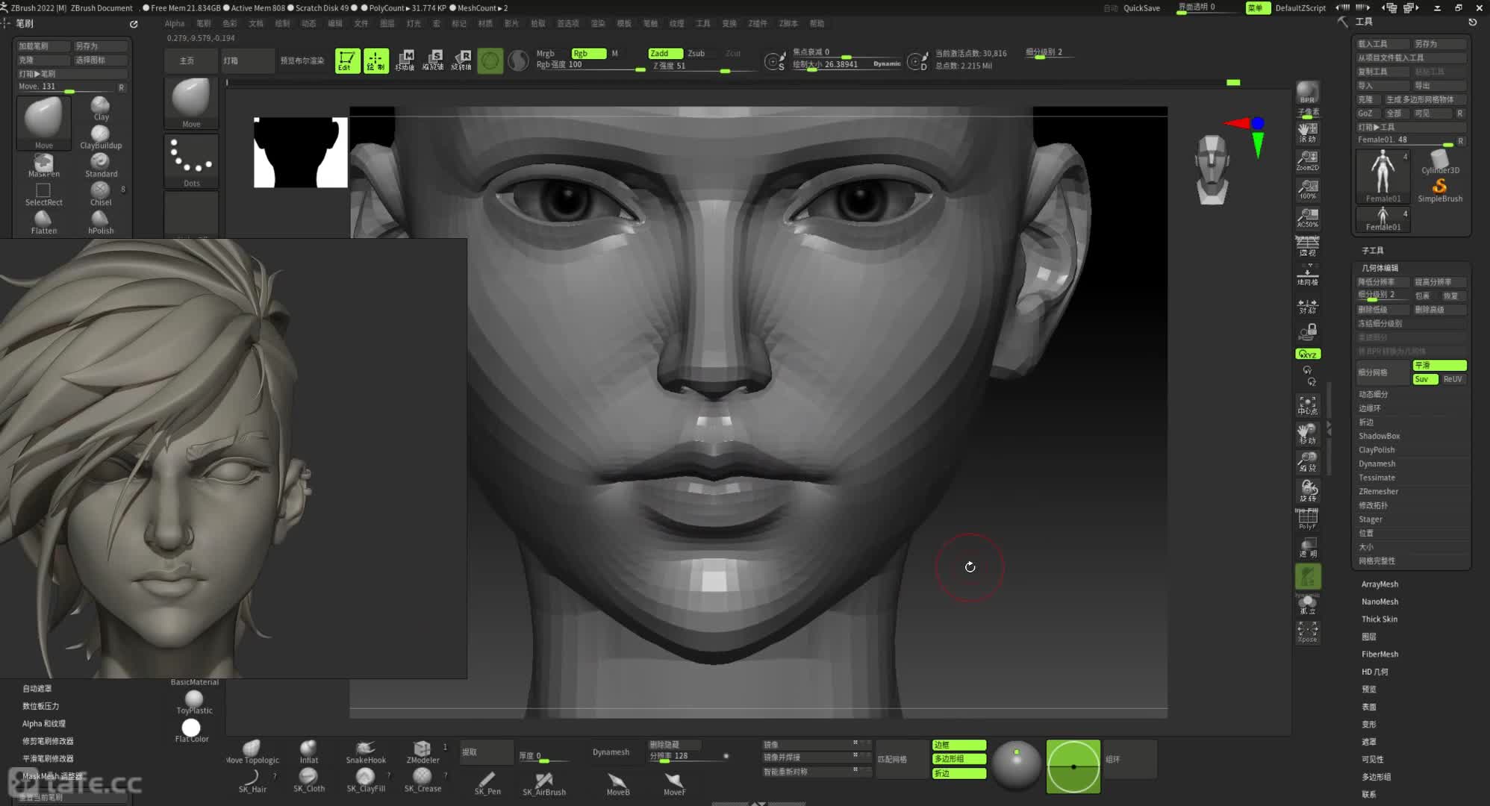Toggle the PolyF wireframe display

click(1307, 519)
